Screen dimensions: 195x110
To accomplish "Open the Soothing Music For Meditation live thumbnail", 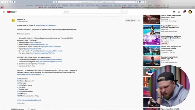I will click(x=152, y=40).
